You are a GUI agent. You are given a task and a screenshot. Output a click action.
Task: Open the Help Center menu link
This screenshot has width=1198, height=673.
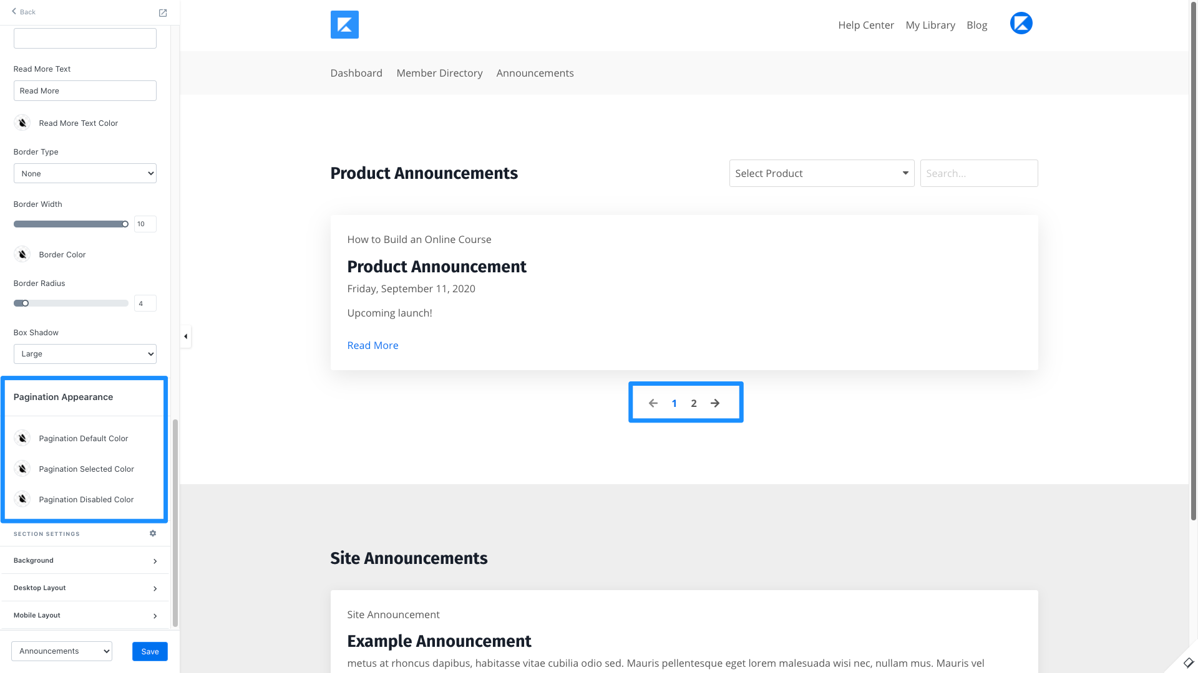(x=865, y=25)
